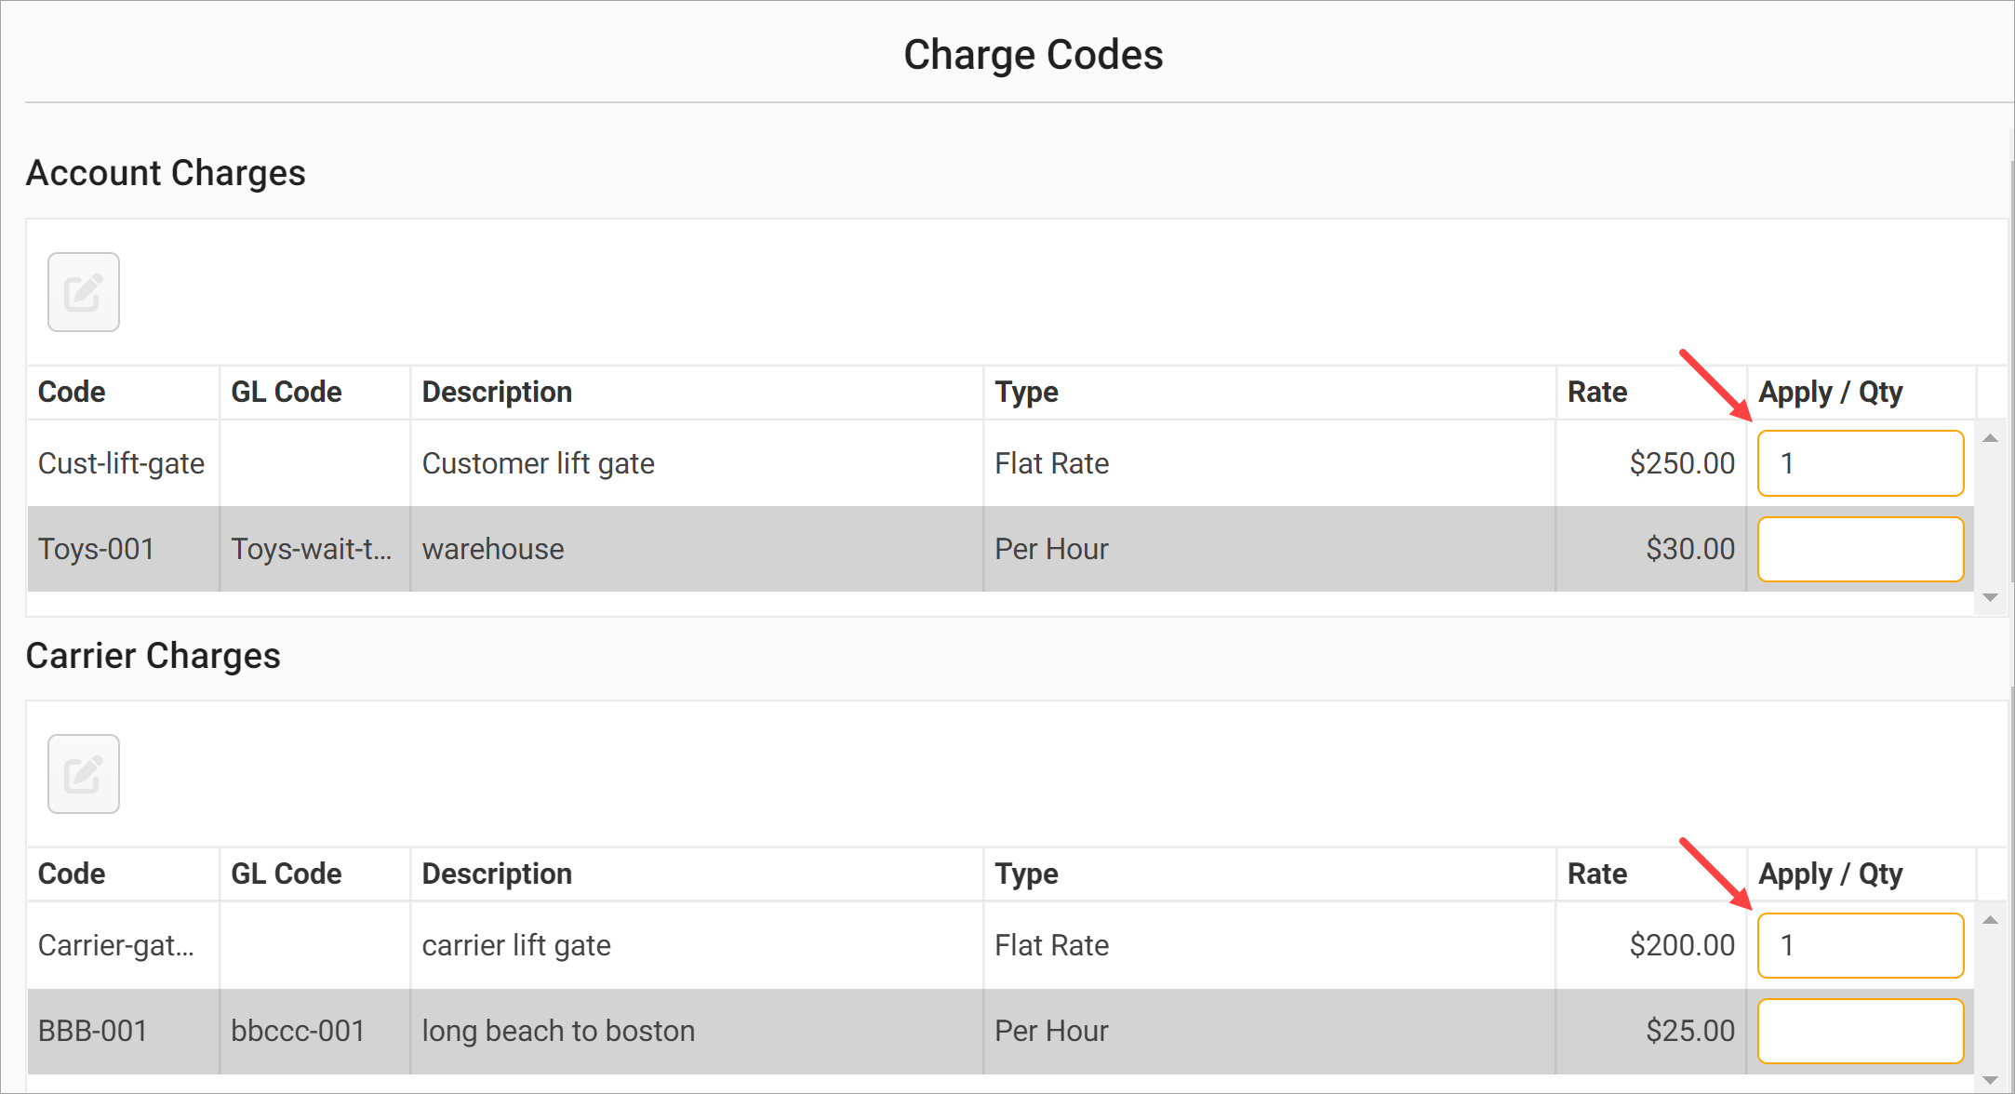Click the Rate column header in Carrier Charges
The image size is (2015, 1094).
(x=1596, y=874)
